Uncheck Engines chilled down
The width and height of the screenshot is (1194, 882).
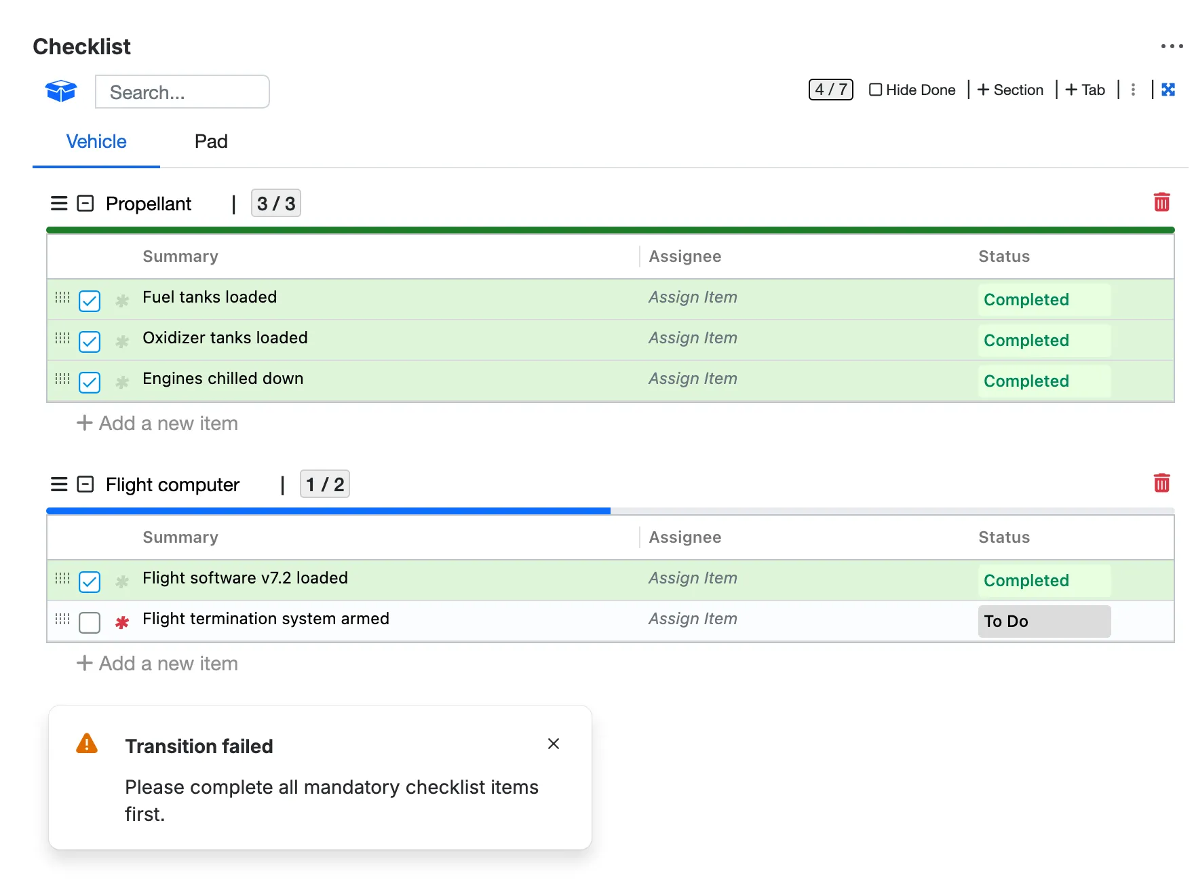pyautogui.click(x=90, y=382)
